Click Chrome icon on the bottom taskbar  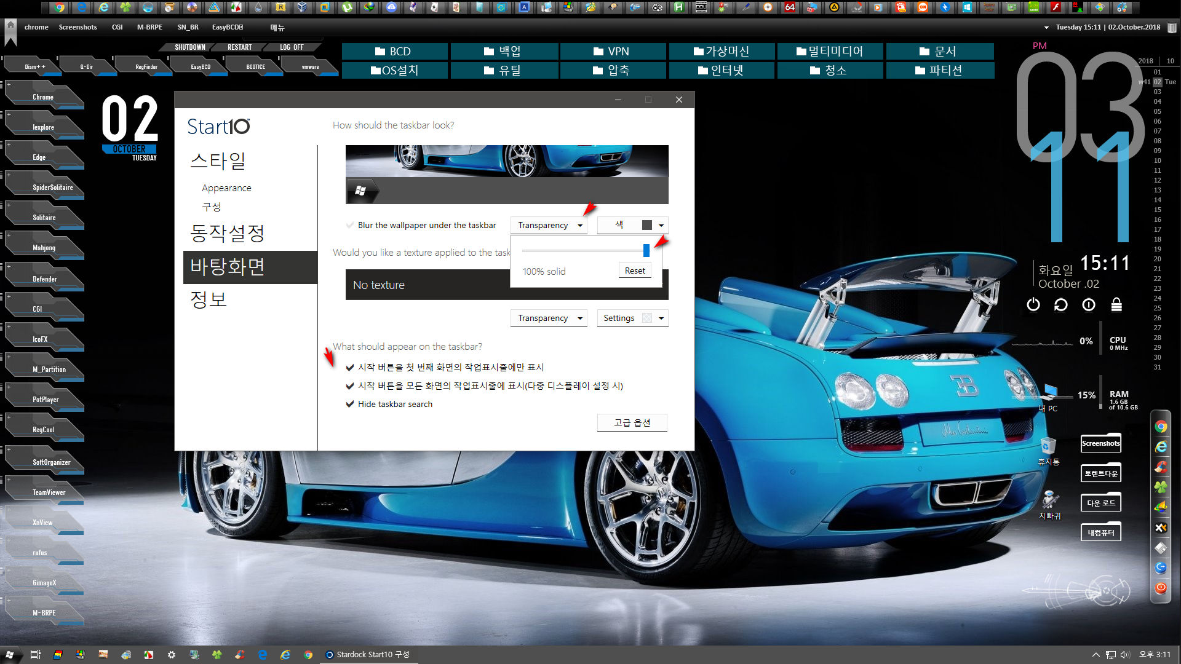point(308,655)
